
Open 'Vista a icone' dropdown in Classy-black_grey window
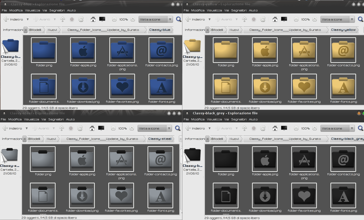pyautogui.click(x=337, y=128)
